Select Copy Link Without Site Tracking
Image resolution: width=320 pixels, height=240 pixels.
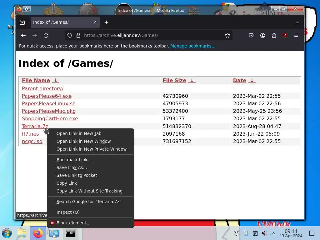pyautogui.click(x=90, y=191)
